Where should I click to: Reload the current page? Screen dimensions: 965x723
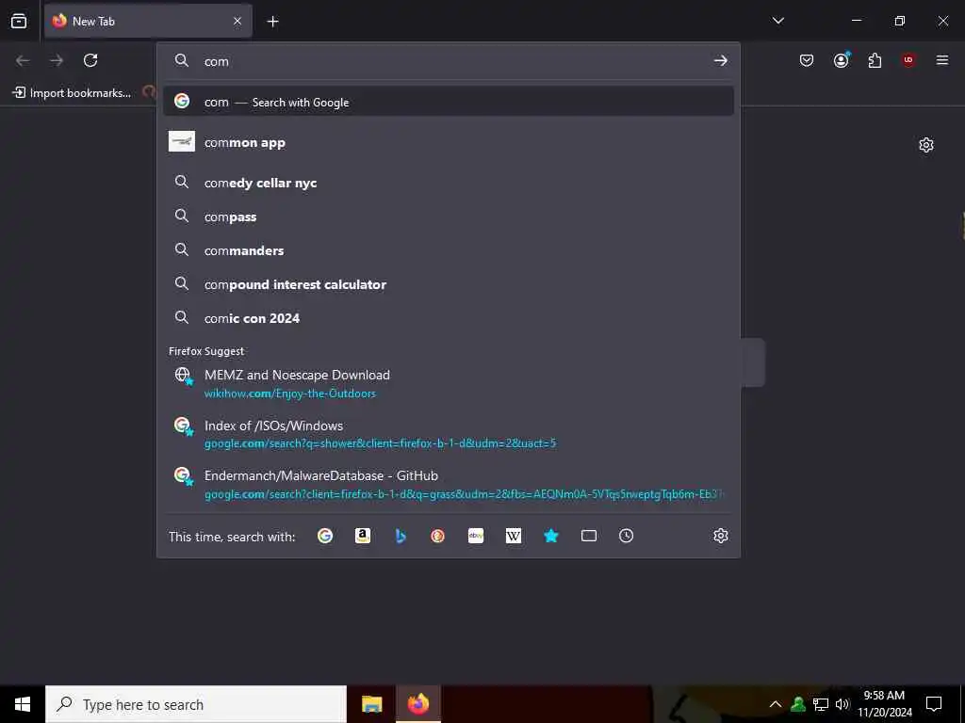[x=90, y=60]
